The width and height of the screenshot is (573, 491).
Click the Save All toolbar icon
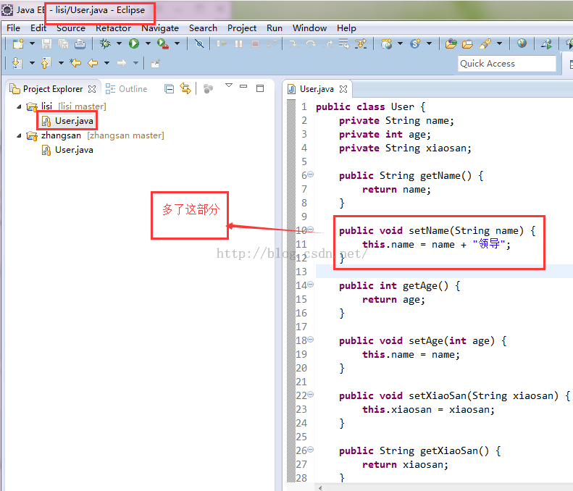coord(63,44)
